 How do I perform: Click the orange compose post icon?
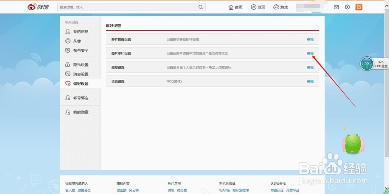[359, 7]
